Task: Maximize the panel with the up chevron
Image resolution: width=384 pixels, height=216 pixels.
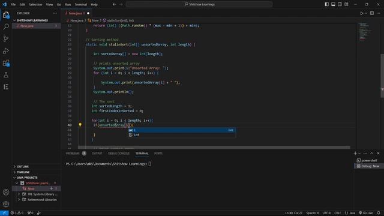Action: [x=372, y=154]
